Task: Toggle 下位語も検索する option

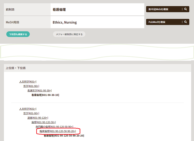Action: [18, 34]
